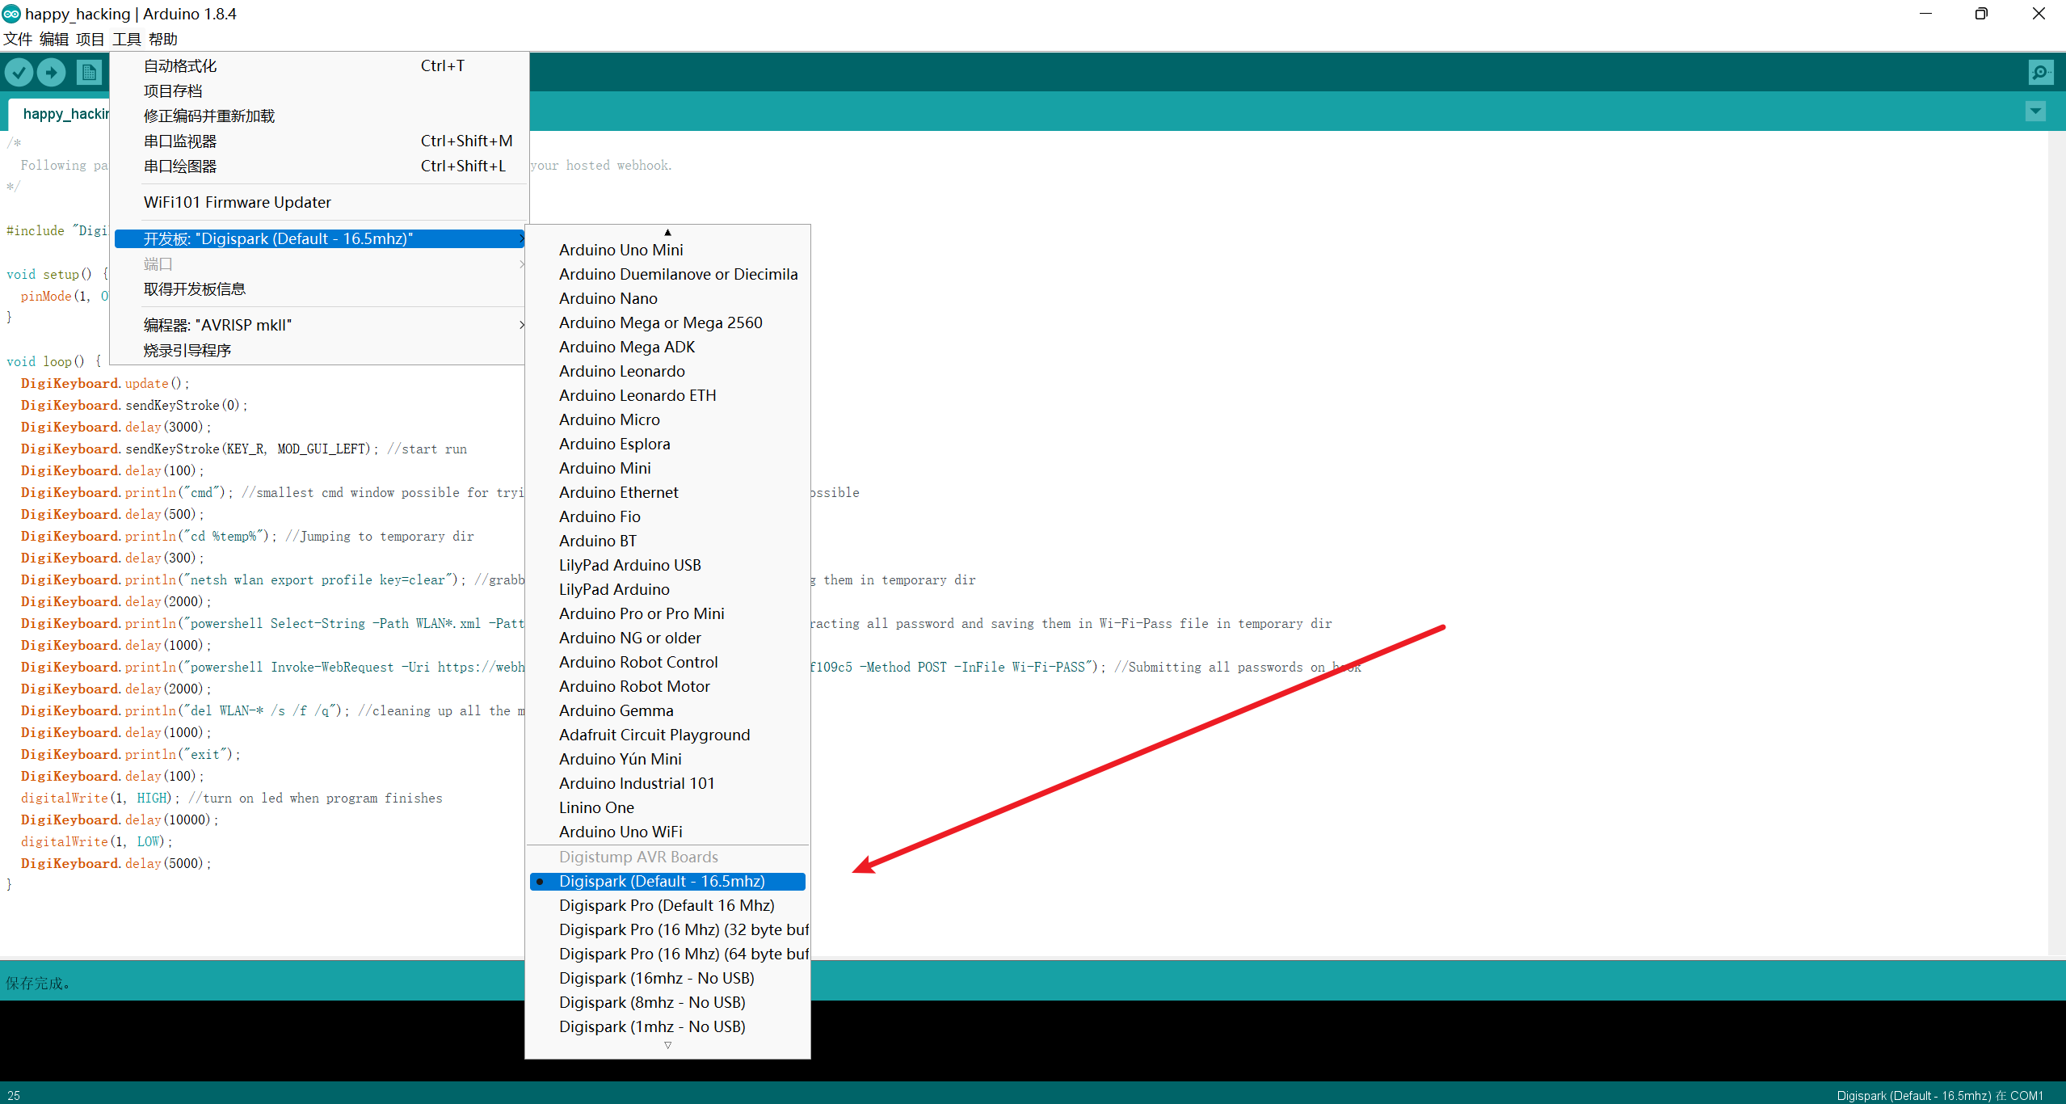Click the editor's vertical scrollbar
2066x1104 pixels.
[x=2056, y=541]
